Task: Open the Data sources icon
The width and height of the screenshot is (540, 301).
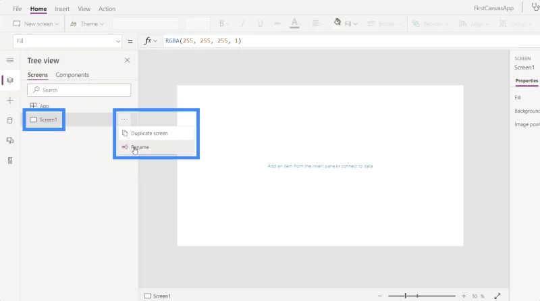Action: tap(10, 121)
